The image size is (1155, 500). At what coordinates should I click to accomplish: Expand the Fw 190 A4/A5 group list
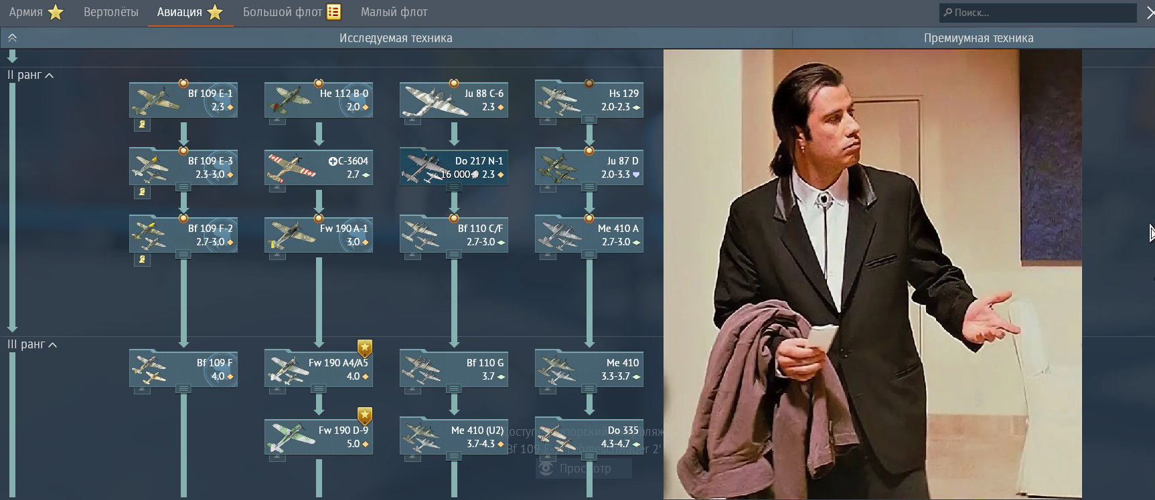pyautogui.click(x=318, y=389)
